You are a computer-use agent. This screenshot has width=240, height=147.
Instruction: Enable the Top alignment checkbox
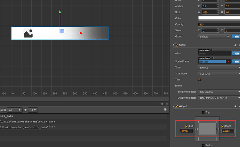pyautogui.click(x=203, y=113)
